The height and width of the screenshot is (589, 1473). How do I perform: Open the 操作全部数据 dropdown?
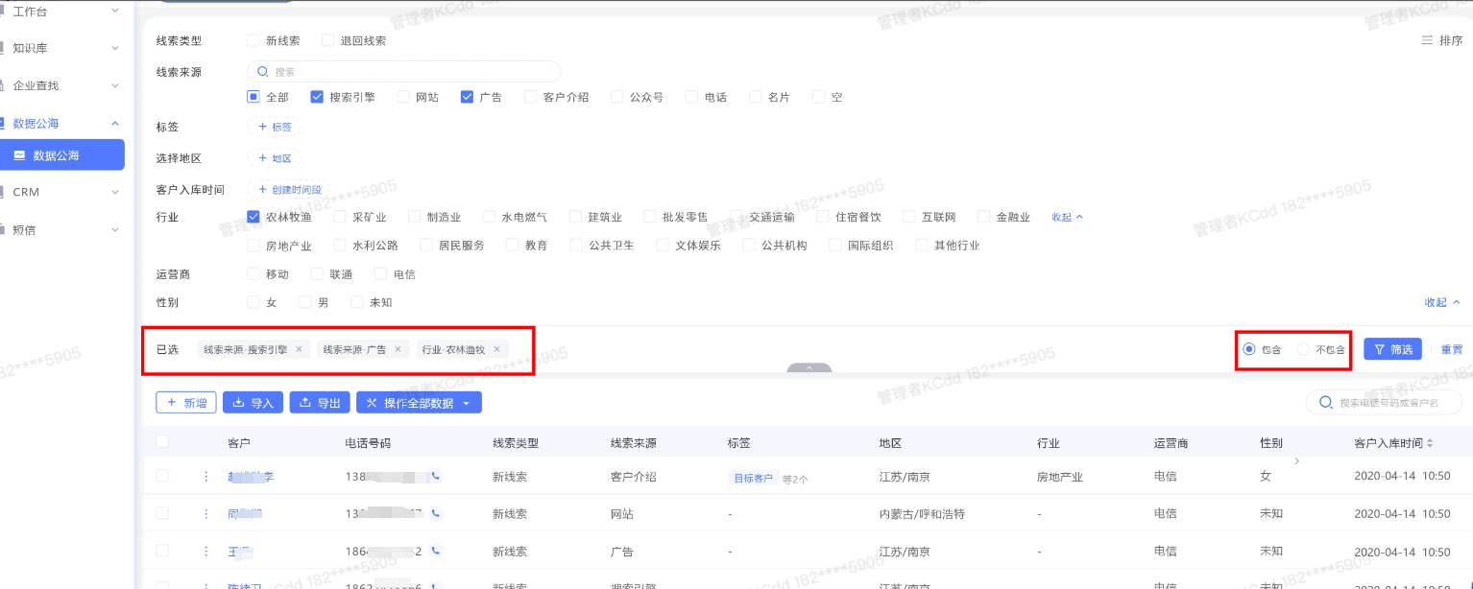point(419,403)
